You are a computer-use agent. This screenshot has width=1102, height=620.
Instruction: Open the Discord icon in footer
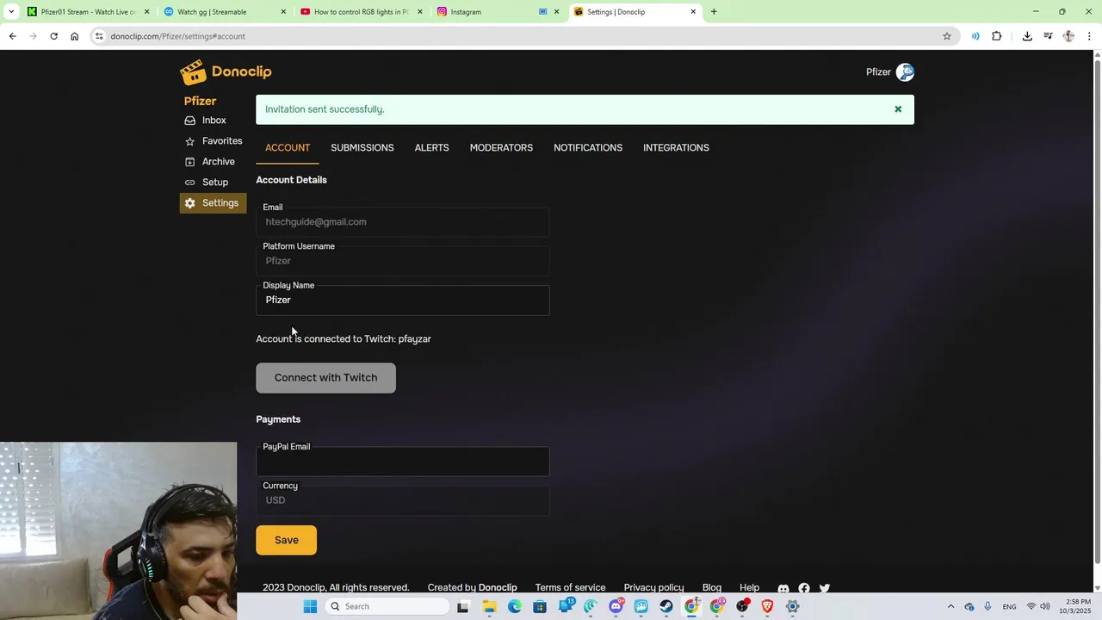click(783, 589)
